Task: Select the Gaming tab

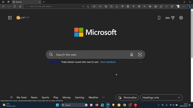Action: pos(80,97)
